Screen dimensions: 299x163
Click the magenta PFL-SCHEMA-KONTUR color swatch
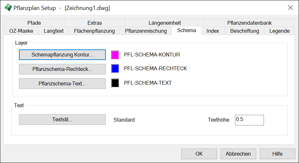point(115,55)
